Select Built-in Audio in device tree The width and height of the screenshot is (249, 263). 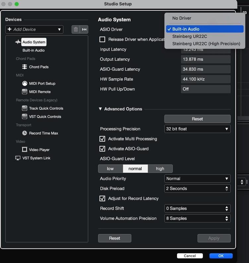pos(33,50)
